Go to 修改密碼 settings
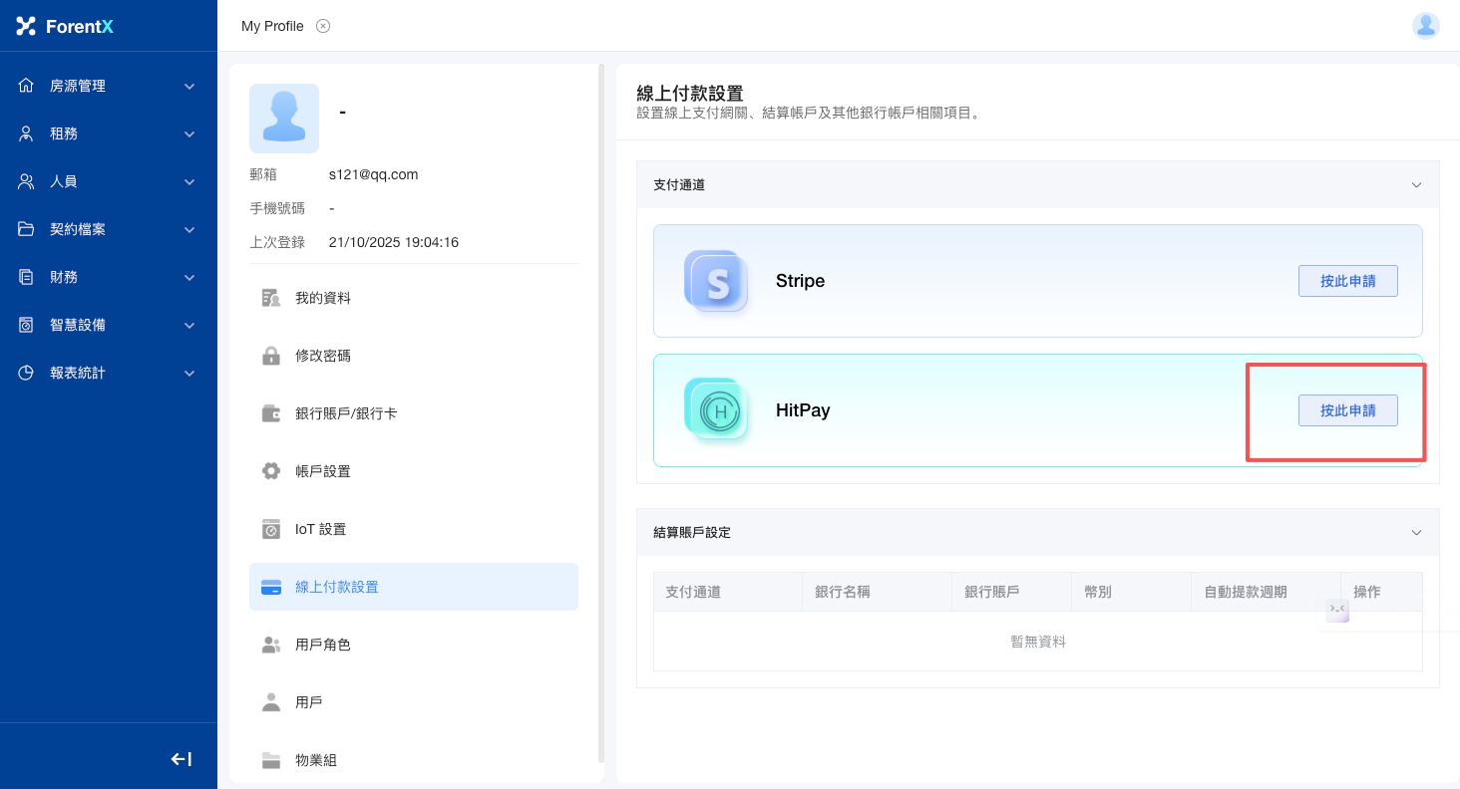 (x=322, y=356)
